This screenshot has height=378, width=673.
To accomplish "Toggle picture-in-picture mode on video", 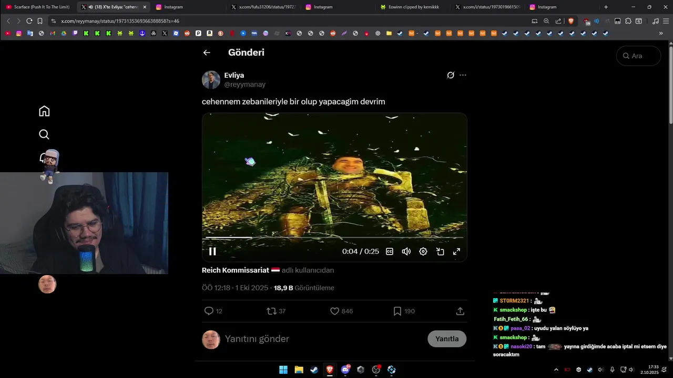I will [440, 251].
